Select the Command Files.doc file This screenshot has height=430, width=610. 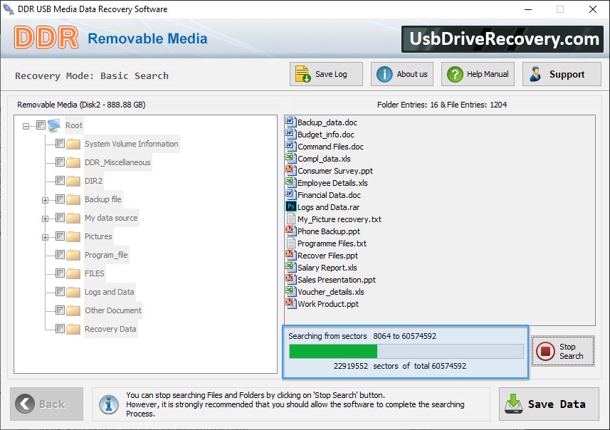pos(330,147)
